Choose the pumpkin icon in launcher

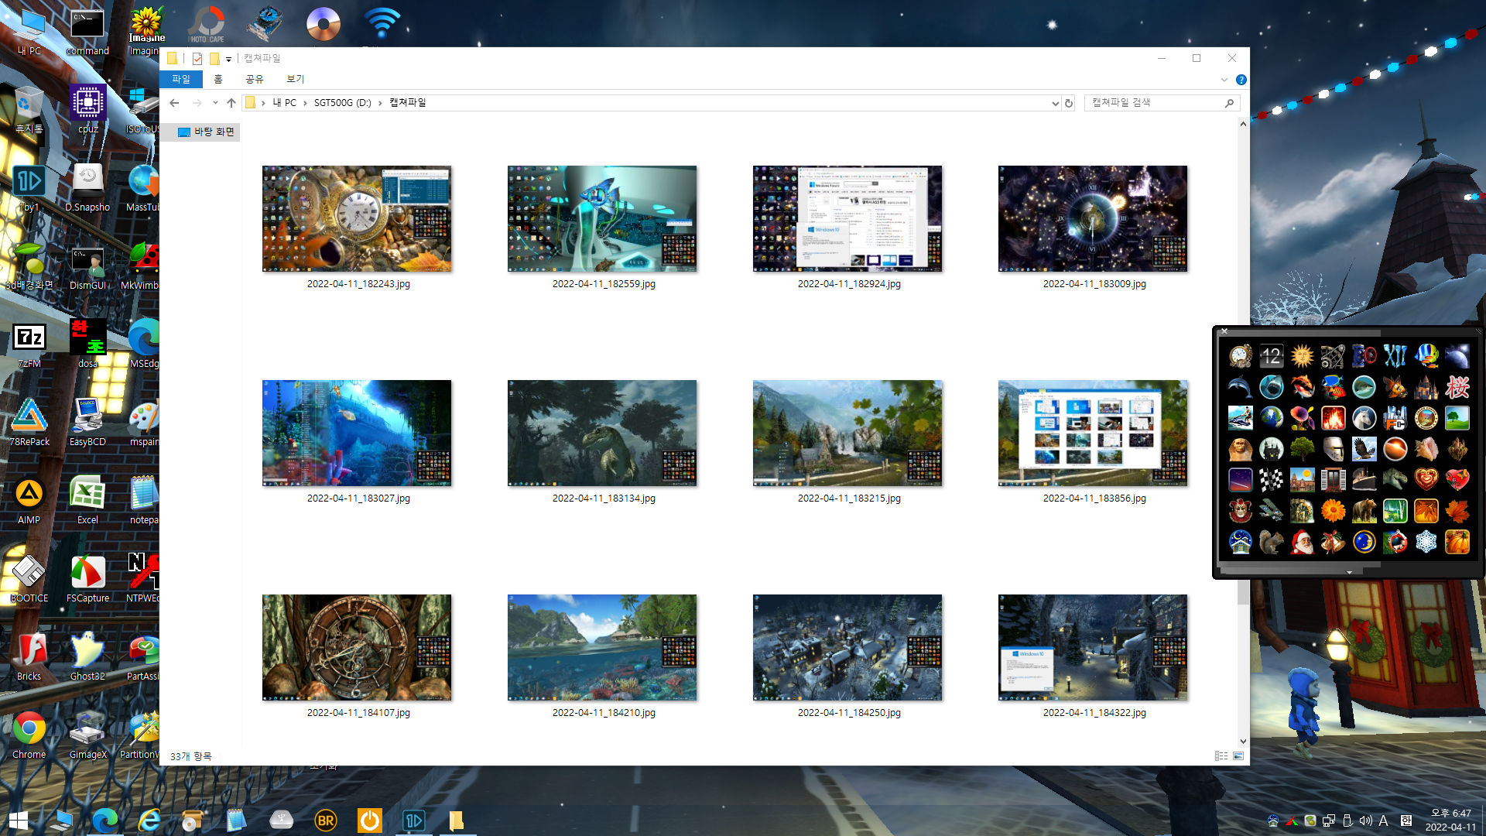tap(1457, 542)
